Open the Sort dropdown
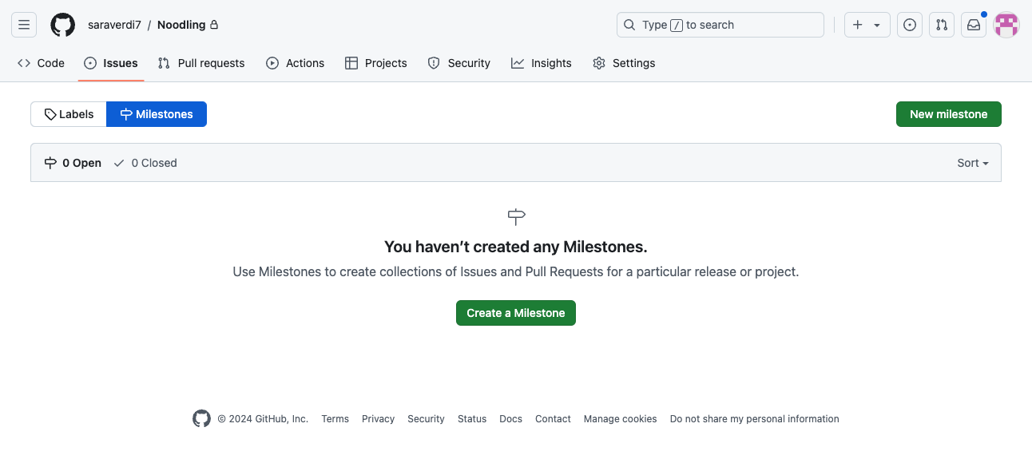The width and height of the screenshot is (1032, 463). pos(971,162)
